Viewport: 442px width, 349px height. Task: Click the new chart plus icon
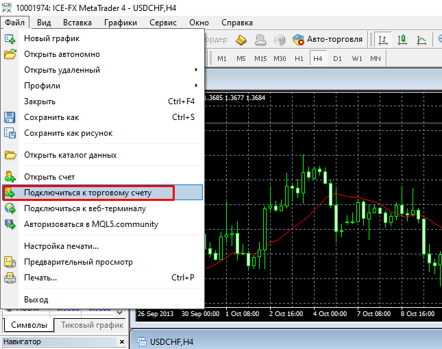pyautogui.click(x=10, y=38)
